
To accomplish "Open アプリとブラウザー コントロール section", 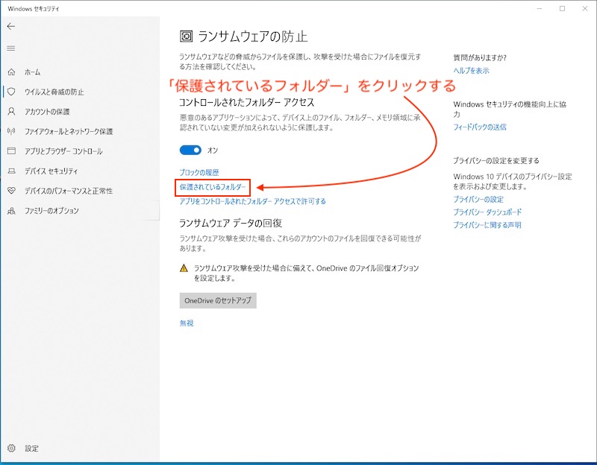I will [63, 151].
